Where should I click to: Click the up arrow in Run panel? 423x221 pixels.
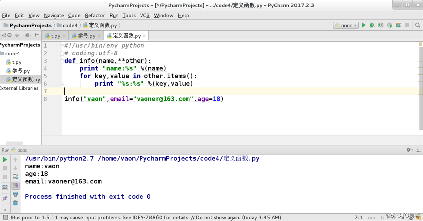15,160
